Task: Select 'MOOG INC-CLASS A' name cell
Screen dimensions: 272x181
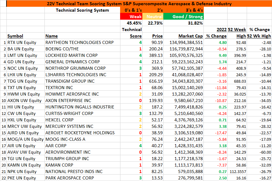Action: 82,139
